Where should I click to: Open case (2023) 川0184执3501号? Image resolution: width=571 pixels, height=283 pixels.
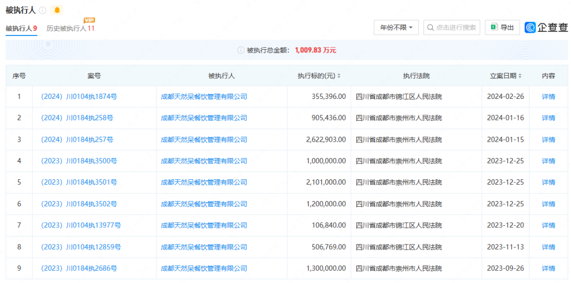click(79, 182)
